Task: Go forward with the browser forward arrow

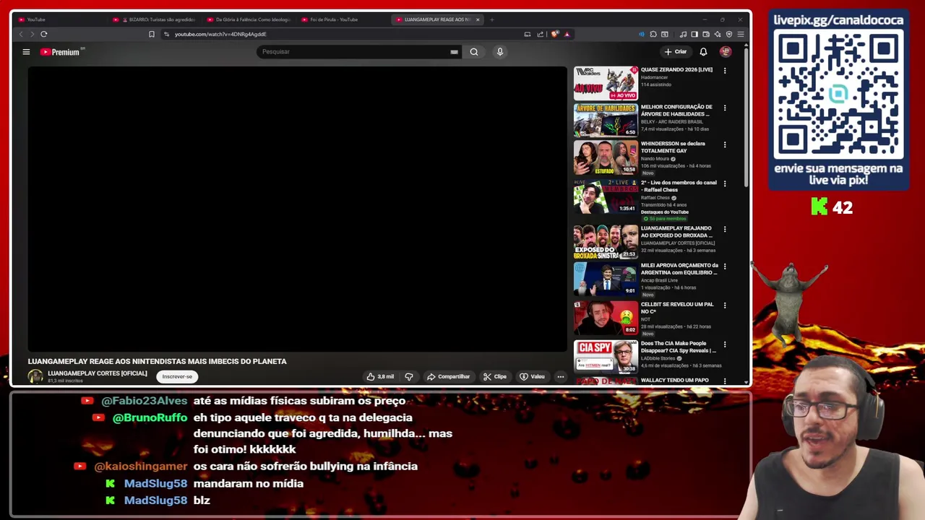Action: pyautogui.click(x=32, y=34)
